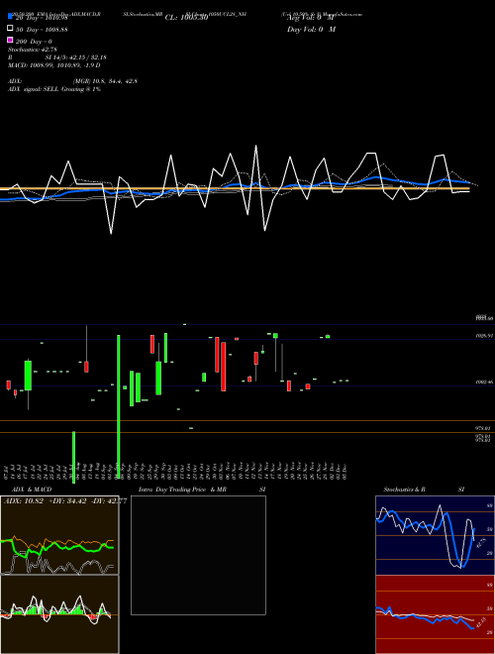Click the 'MACD: 1008.99, 1010.89, -1.9 D' line
The image size is (495, 654).
pos(54,65)
